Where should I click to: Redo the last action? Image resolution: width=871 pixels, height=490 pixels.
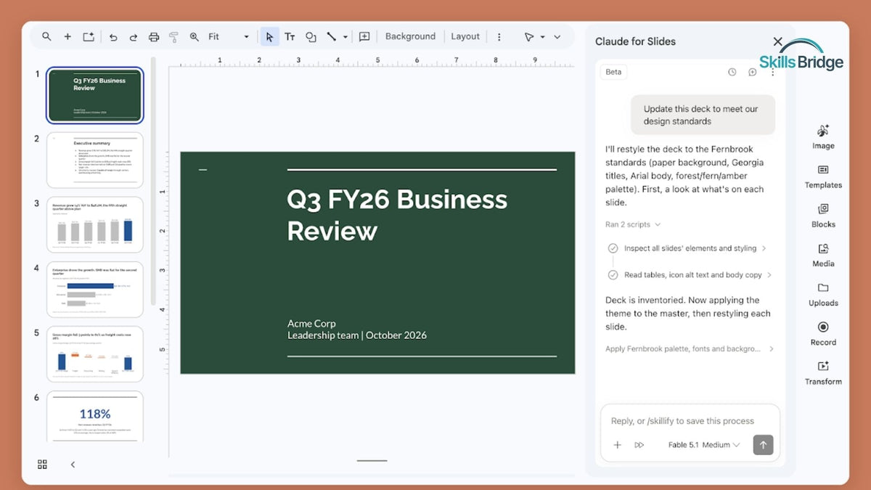click(x=134, y=36)
